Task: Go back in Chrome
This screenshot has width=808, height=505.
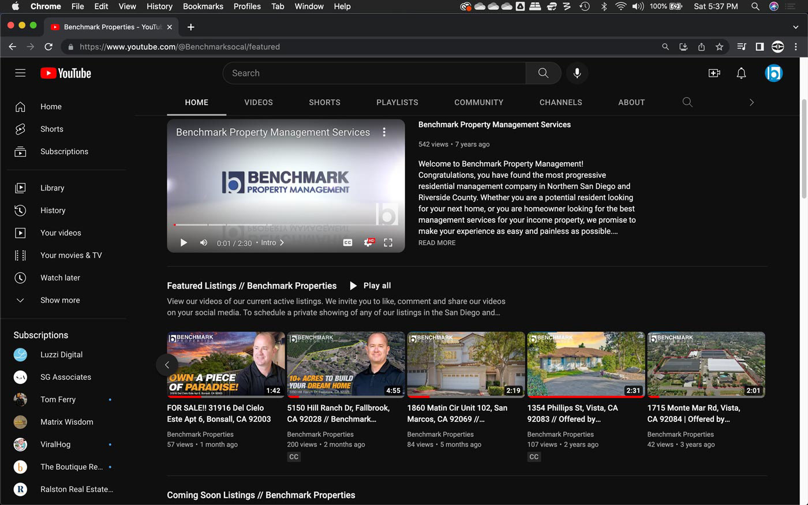Action: click(x=12, y=47)
